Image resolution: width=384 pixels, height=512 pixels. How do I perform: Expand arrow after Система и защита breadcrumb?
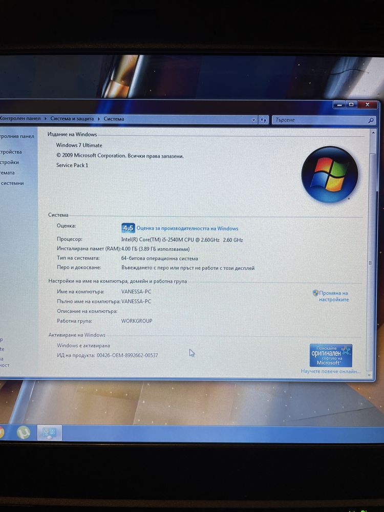click(99, 119)
